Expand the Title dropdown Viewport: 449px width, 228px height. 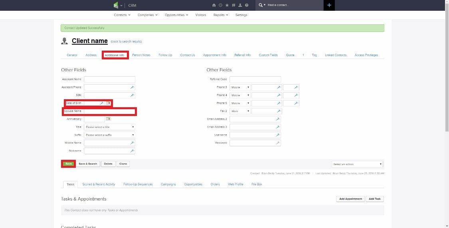109,127
